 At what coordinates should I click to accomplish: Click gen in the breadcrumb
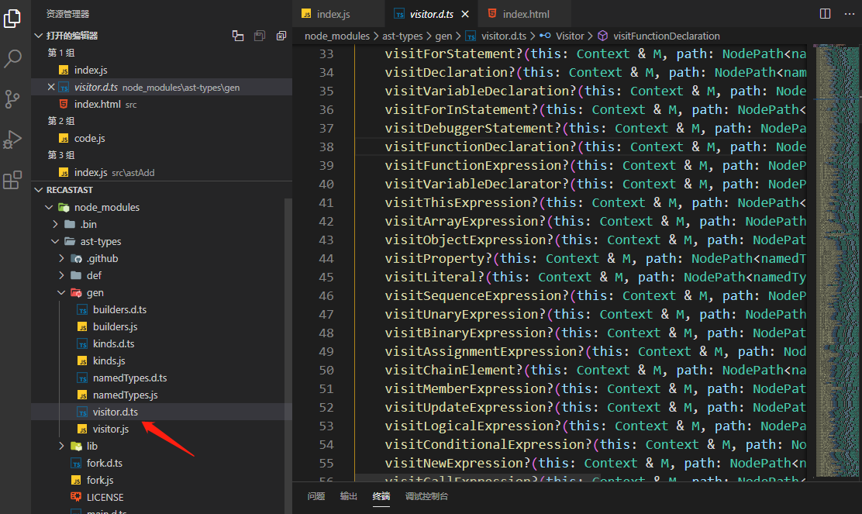443,36
